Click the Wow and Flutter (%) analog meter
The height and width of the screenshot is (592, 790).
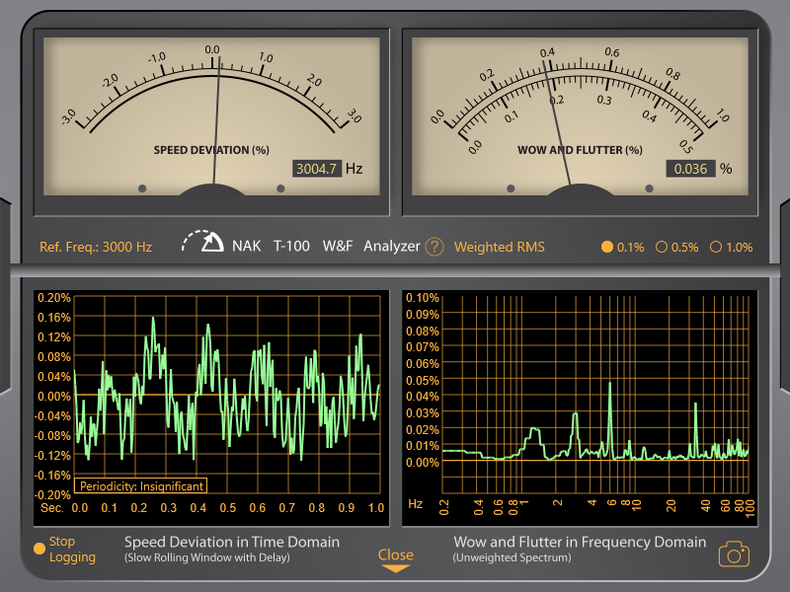[580, 116]
